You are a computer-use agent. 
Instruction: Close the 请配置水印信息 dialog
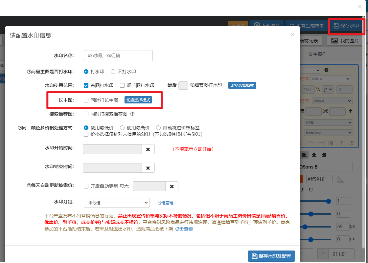(x=292, y=34)
